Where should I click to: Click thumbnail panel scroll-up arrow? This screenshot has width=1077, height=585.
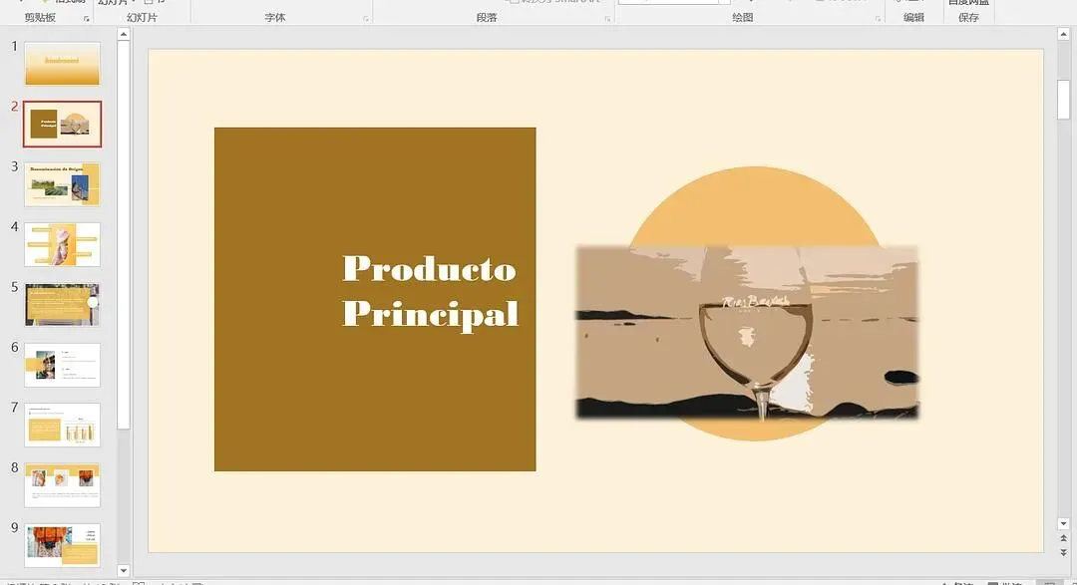pos(124,34)
